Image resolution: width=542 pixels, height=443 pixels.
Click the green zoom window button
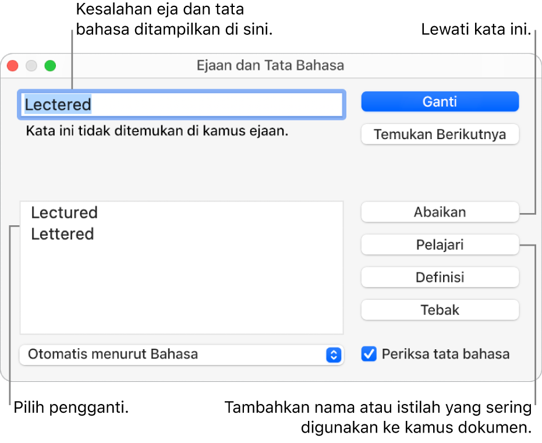pos(50,66)
